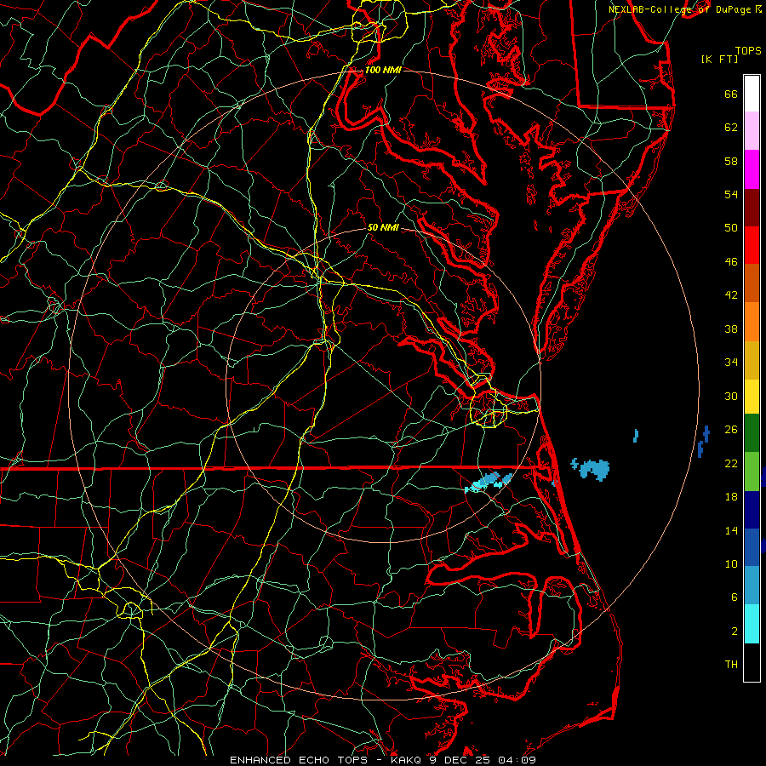Click the black TH threshold legend swatch
The height and width of the screenshot is (766, 766).
click(x=752, y=662)
